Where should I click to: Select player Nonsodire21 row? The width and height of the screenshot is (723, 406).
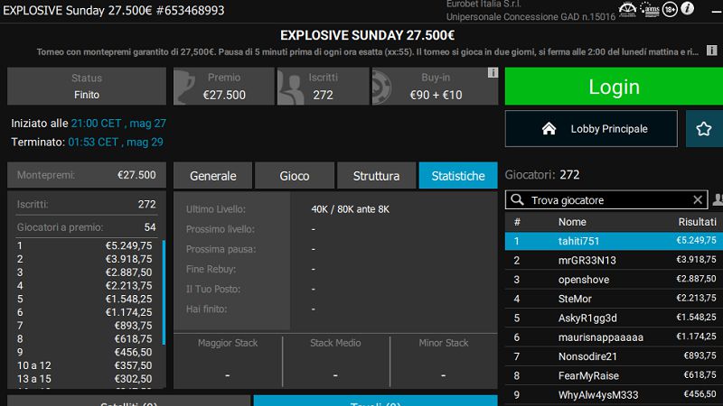tap(614, 356)
